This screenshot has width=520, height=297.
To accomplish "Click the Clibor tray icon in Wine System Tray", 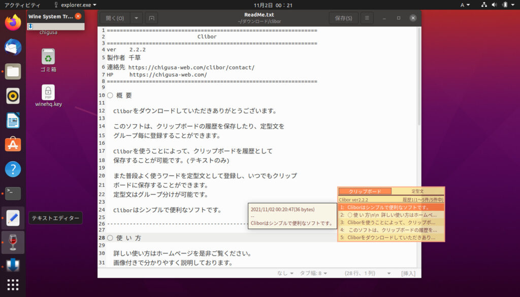I will (x=30, y=26).
